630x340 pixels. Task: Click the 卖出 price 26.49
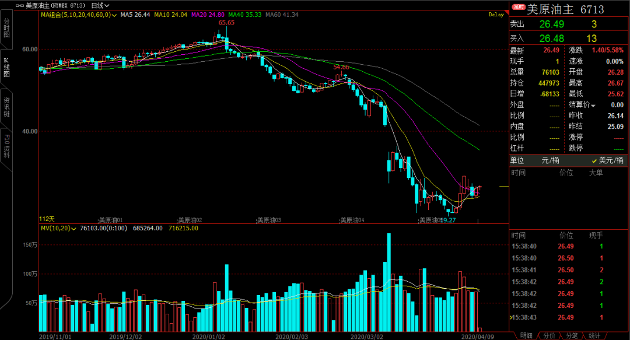(x=552, y=24)
